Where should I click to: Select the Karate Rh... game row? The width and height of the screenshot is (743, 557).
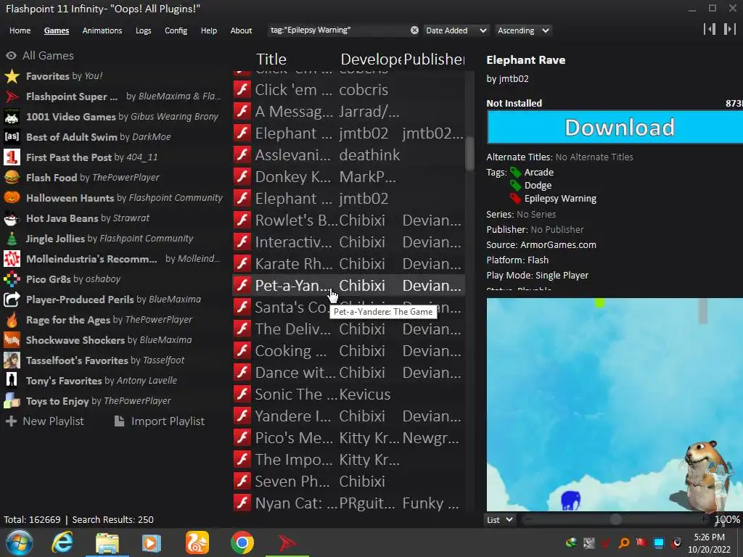pos(349,264)
